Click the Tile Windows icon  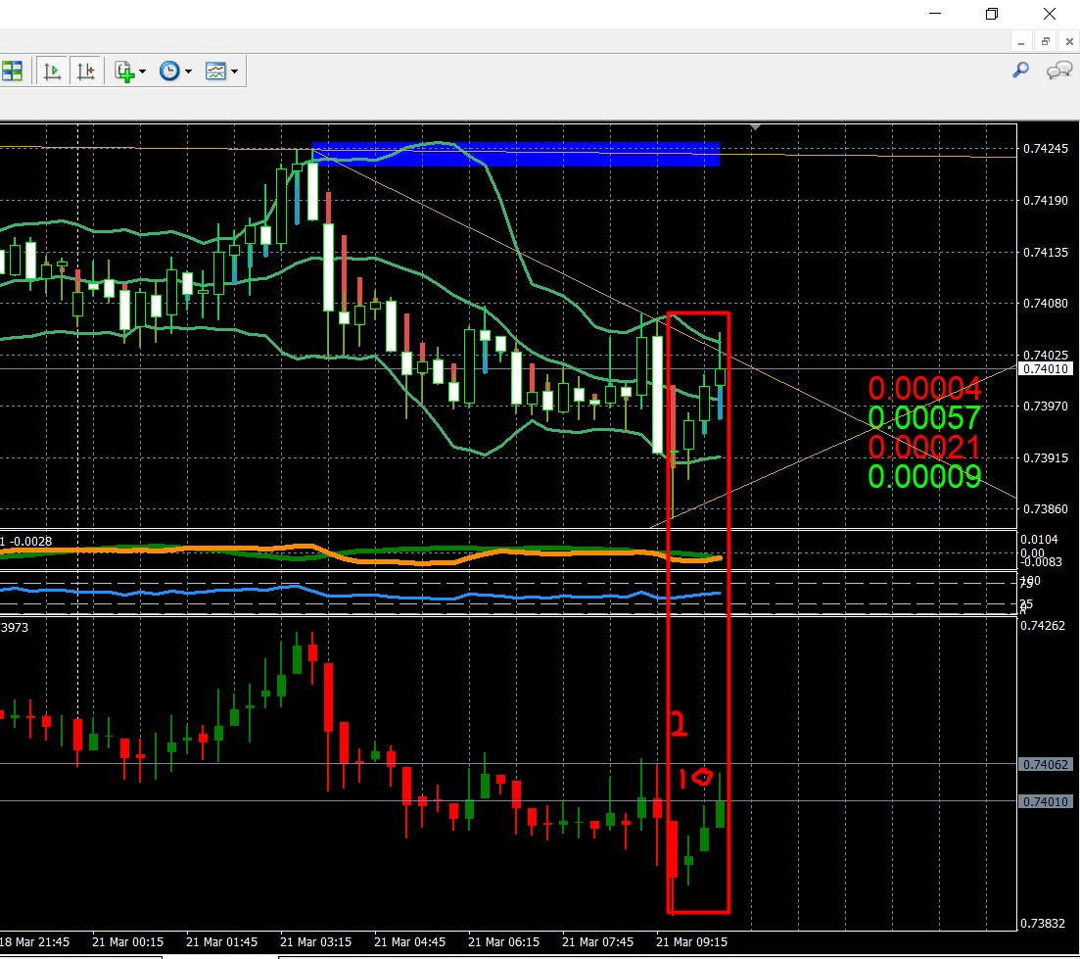click(x=14, y=70)
